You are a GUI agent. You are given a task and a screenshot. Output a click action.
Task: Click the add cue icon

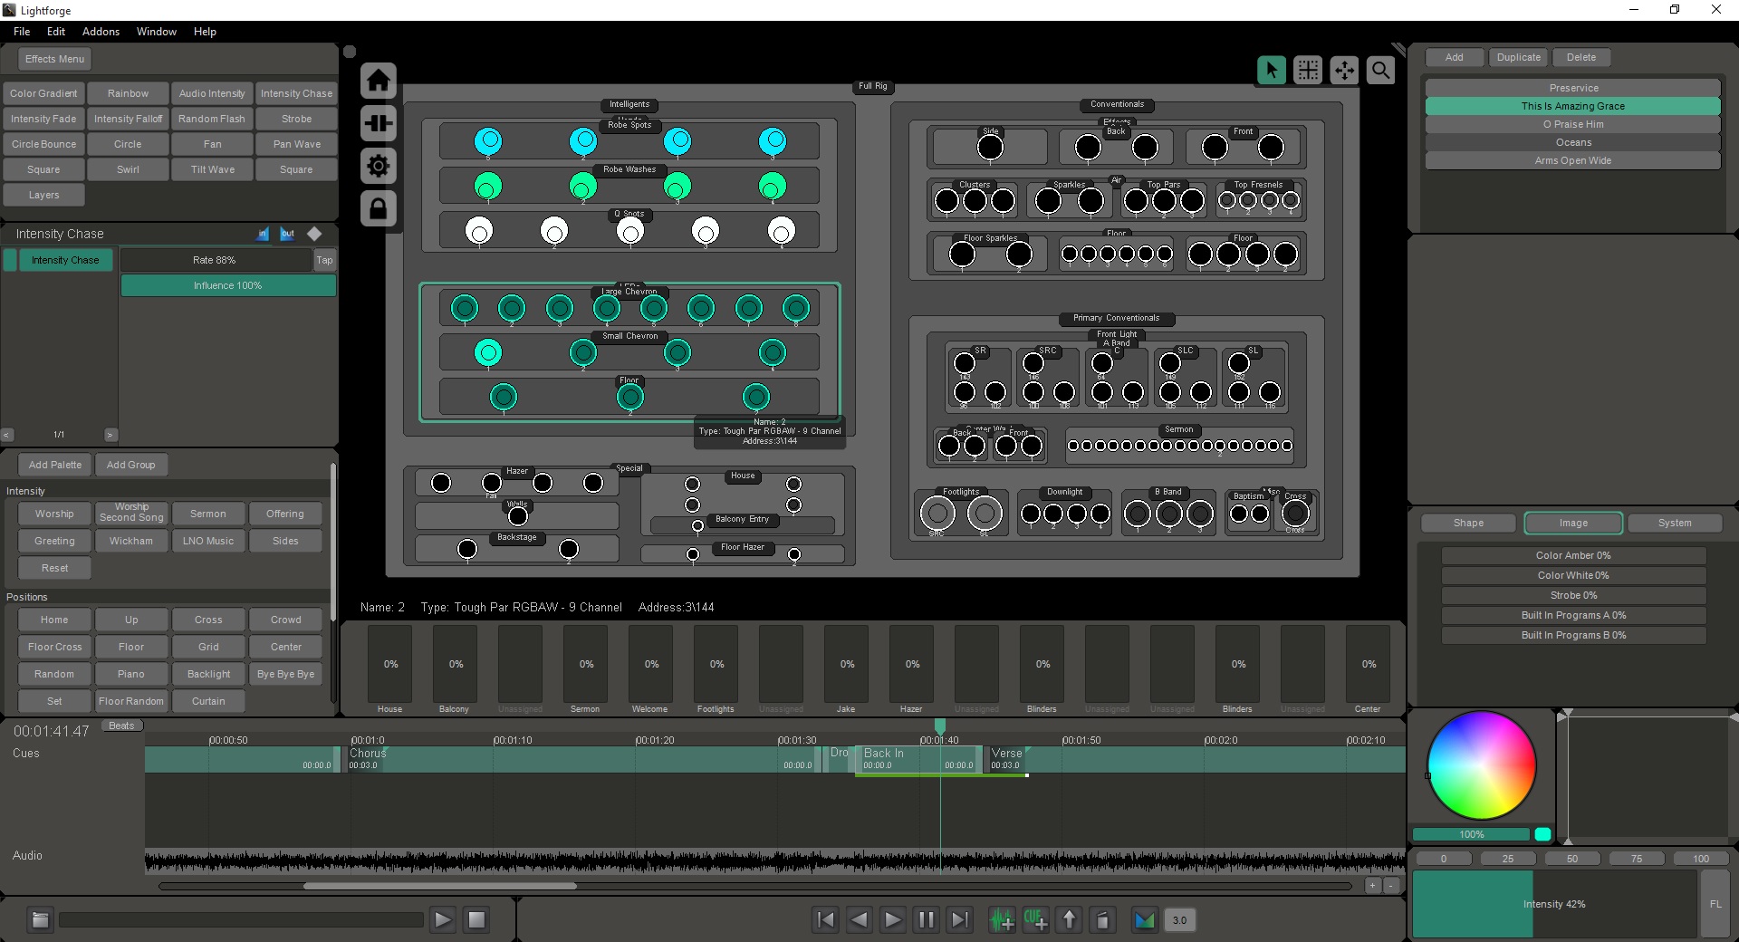tap(1035, 920)
